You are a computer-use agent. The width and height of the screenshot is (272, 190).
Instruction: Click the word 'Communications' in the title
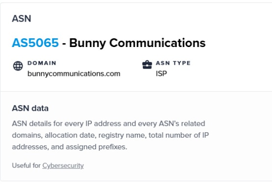(x=157, y=43)
